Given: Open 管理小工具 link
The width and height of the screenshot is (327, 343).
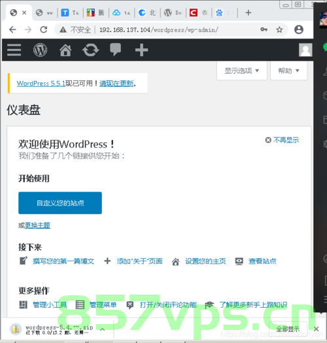Looking at the screenshot, I should tap(50, 305).
